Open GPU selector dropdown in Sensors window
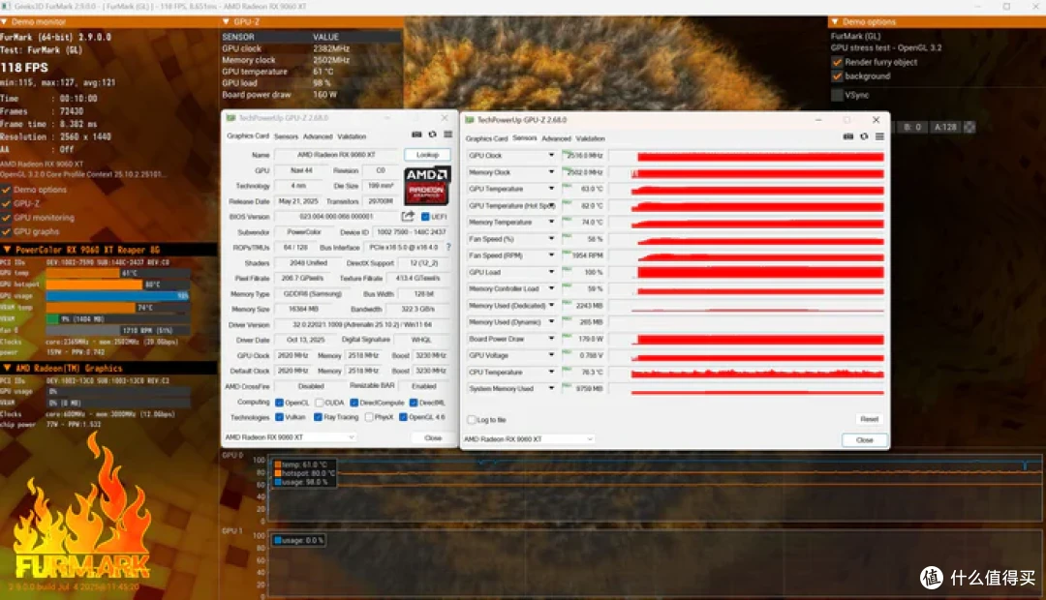Screen dimensions: 1046x600 [x=529, y=439]
